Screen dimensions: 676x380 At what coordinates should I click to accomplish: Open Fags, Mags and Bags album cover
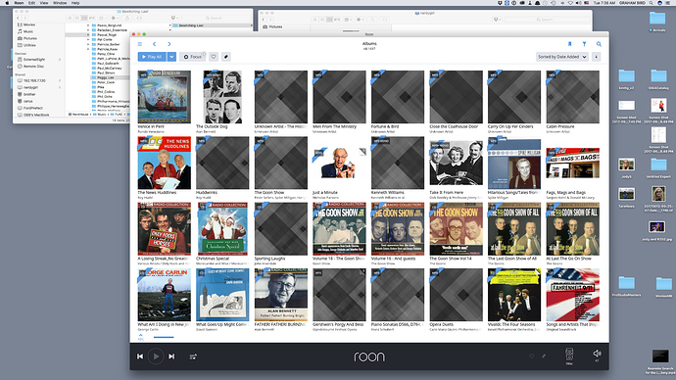(572, 163)
